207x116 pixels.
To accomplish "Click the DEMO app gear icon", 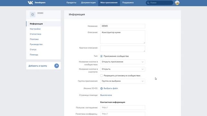I will (x=32, y=15).
